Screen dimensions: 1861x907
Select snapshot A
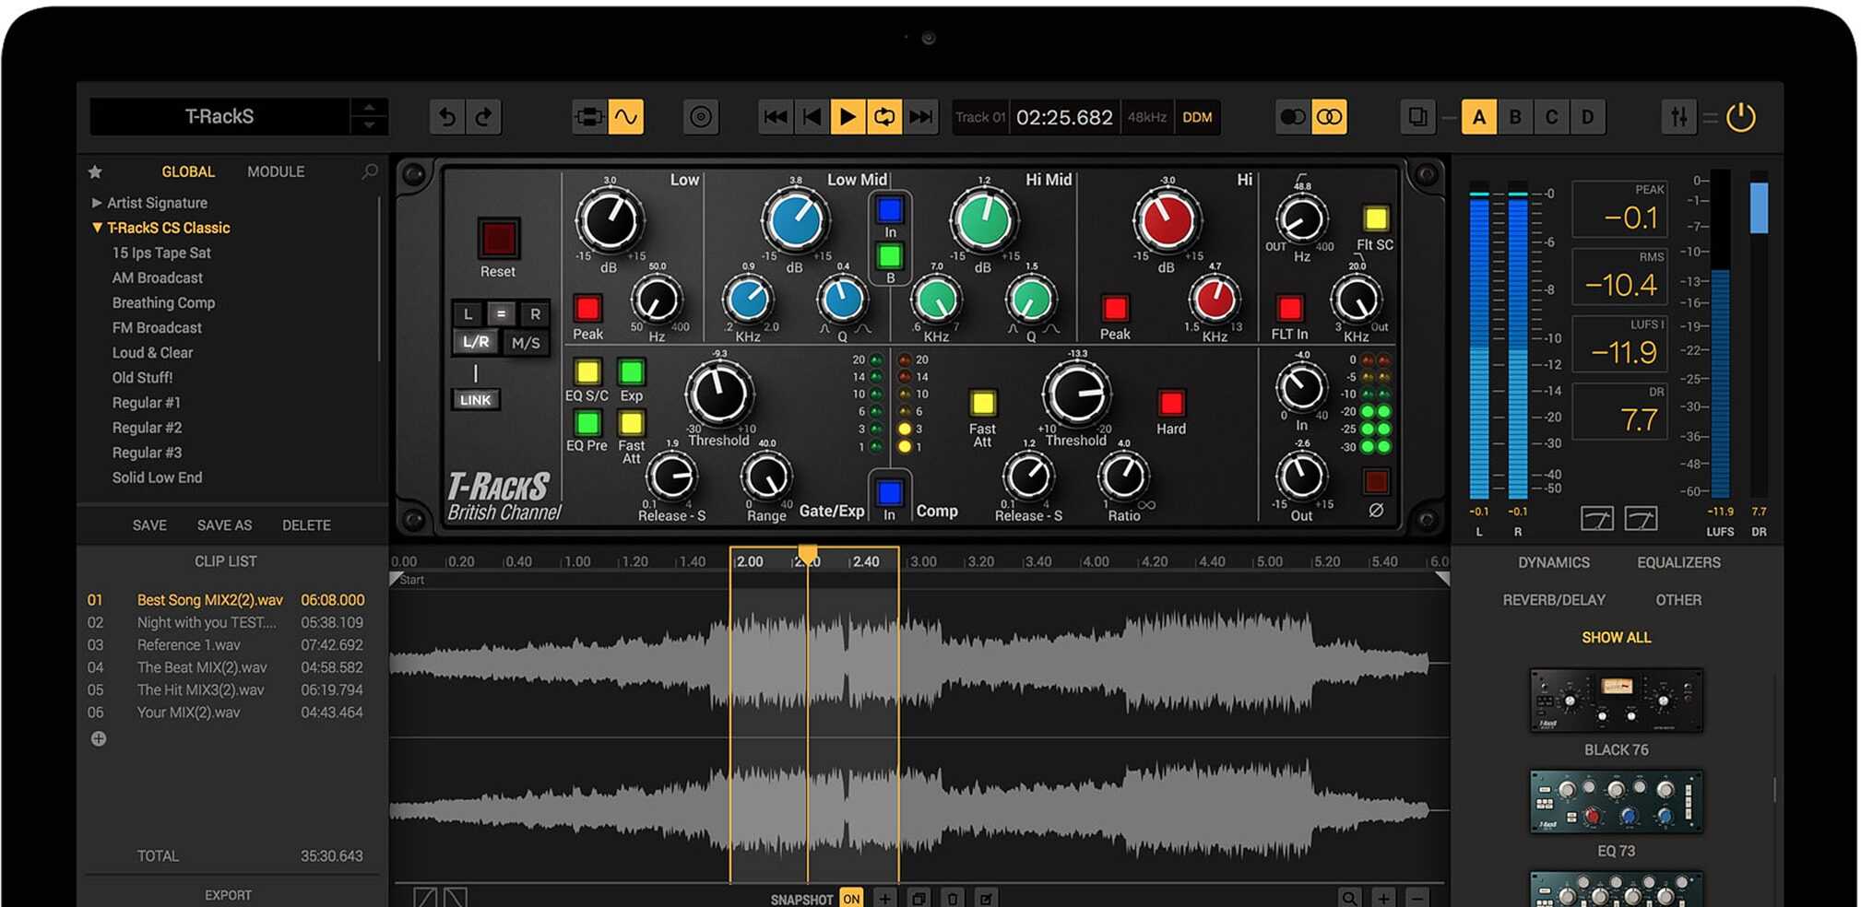(x=1479, y=117)
